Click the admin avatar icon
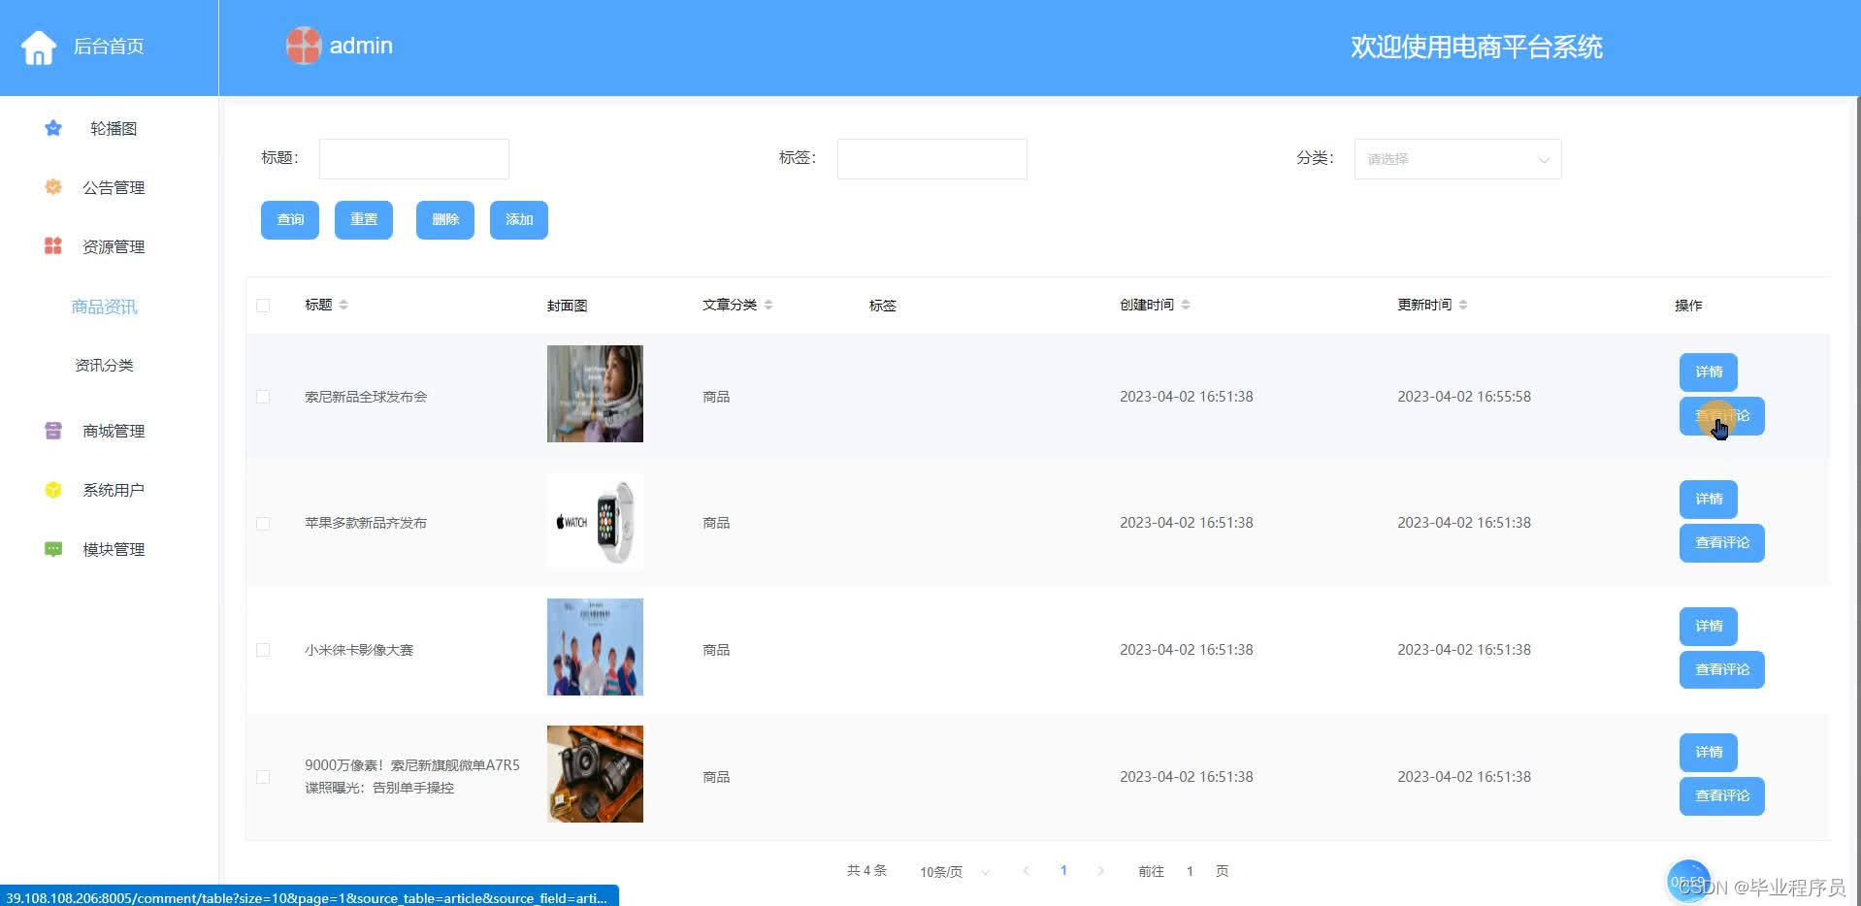 tap(304, 46)
